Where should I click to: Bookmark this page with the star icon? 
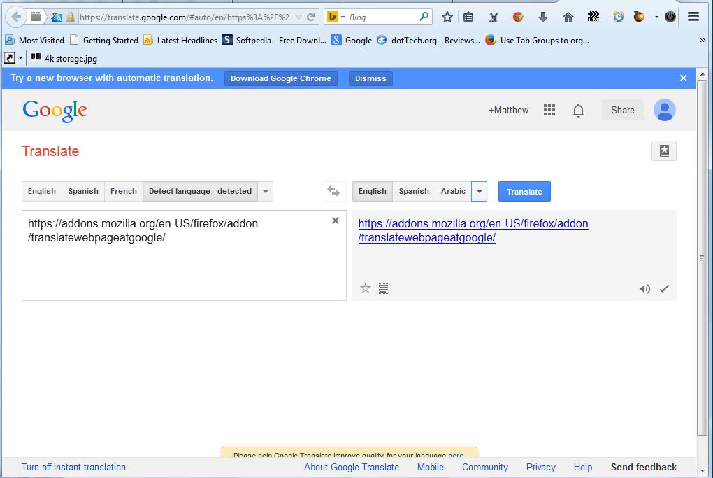tap(447, 17)
